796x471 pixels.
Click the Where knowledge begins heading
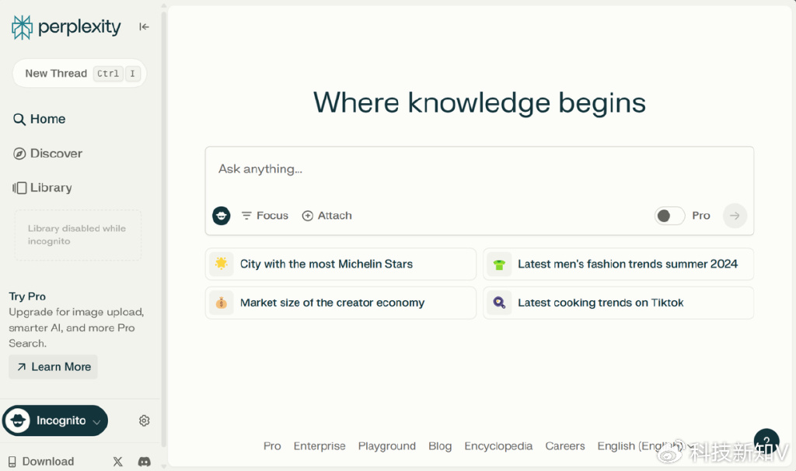[479, 103]
